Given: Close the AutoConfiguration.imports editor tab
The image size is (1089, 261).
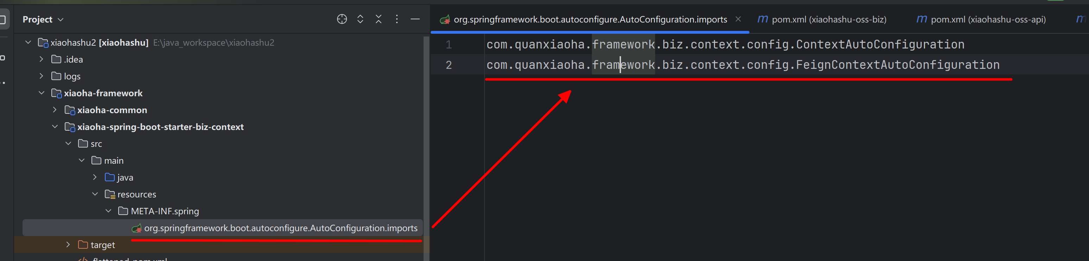Looking at the screenshot, I should click(x=738, y=19).
